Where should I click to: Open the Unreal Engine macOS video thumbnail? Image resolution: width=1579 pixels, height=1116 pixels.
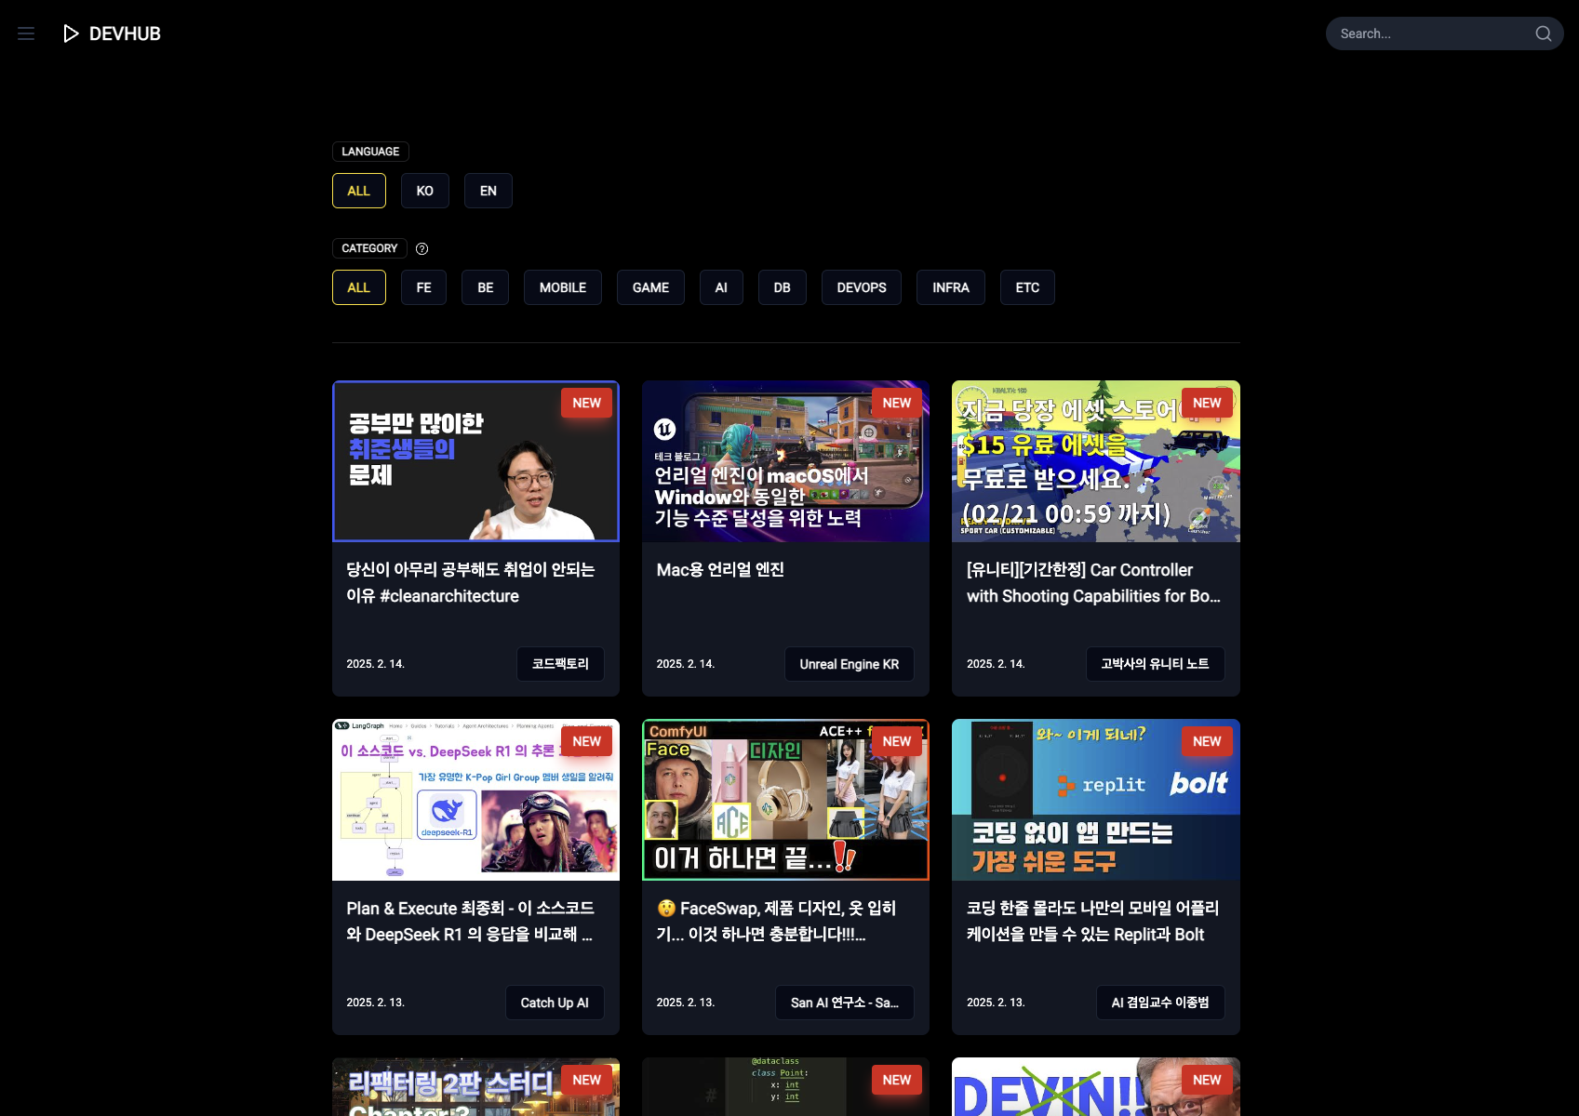(x=785, y=461)
